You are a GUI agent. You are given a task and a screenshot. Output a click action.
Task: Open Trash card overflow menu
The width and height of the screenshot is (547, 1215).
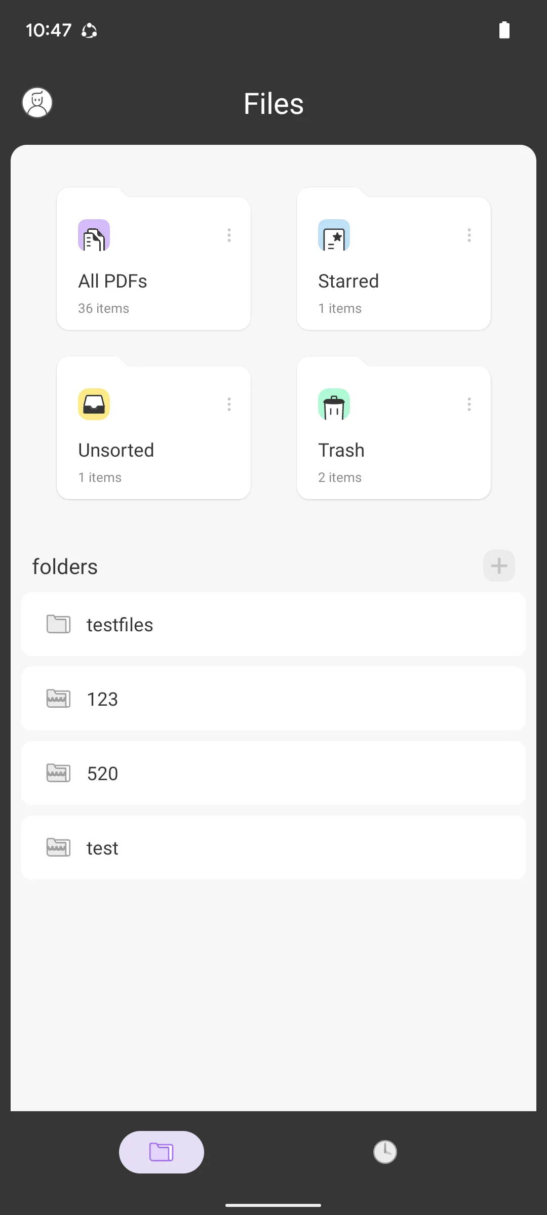(x=470, y=404)
